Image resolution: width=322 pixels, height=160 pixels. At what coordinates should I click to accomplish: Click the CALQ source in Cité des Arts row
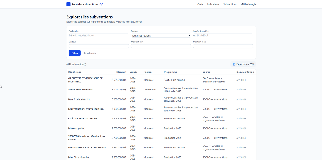(x=214, y=119)
